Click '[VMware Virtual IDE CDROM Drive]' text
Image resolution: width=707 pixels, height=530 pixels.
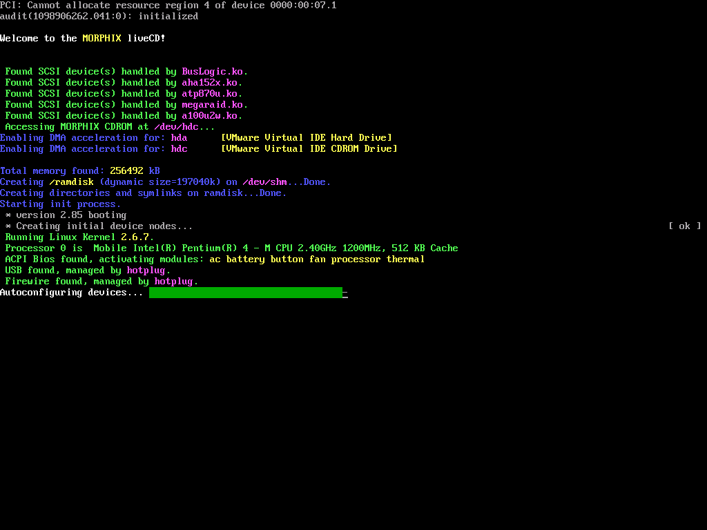[x=309, y=149]
